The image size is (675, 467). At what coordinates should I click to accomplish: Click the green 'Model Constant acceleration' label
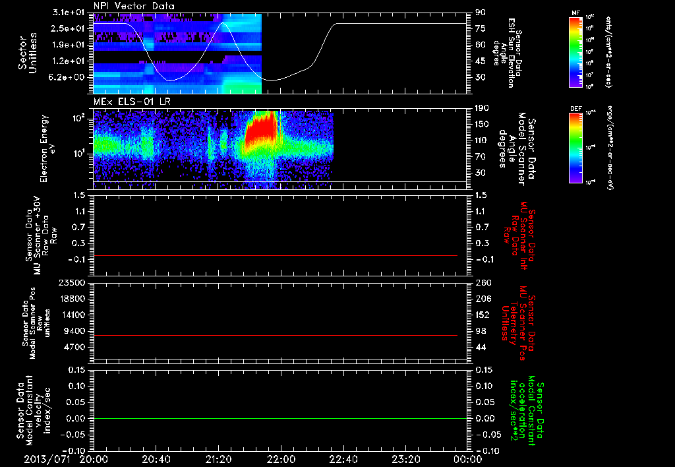point(527,410)
